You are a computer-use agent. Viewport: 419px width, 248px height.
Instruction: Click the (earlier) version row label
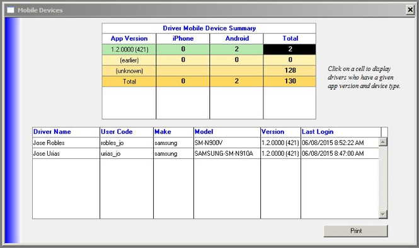tap(129, 60)
